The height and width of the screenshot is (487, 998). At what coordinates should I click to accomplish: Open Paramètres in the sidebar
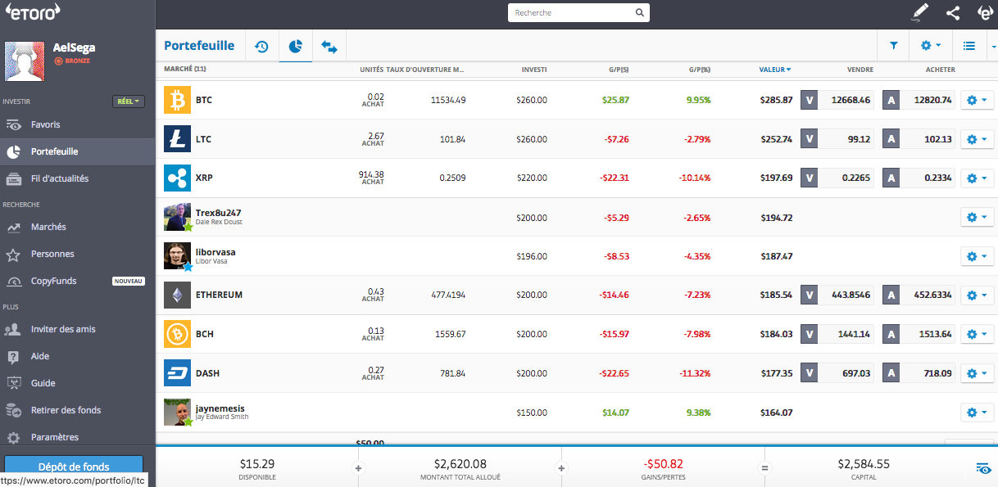point(78,437)
